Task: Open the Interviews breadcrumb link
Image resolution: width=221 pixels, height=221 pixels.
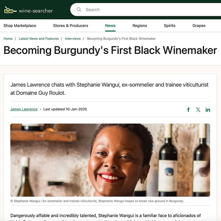Action: (x=73, y=39)
